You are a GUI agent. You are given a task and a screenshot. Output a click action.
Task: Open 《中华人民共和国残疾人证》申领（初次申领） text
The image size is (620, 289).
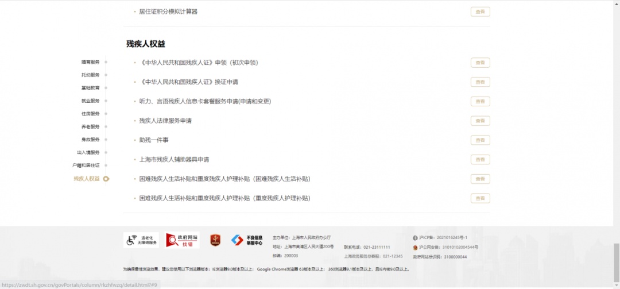pyautogui.click(x=199, y=63)
